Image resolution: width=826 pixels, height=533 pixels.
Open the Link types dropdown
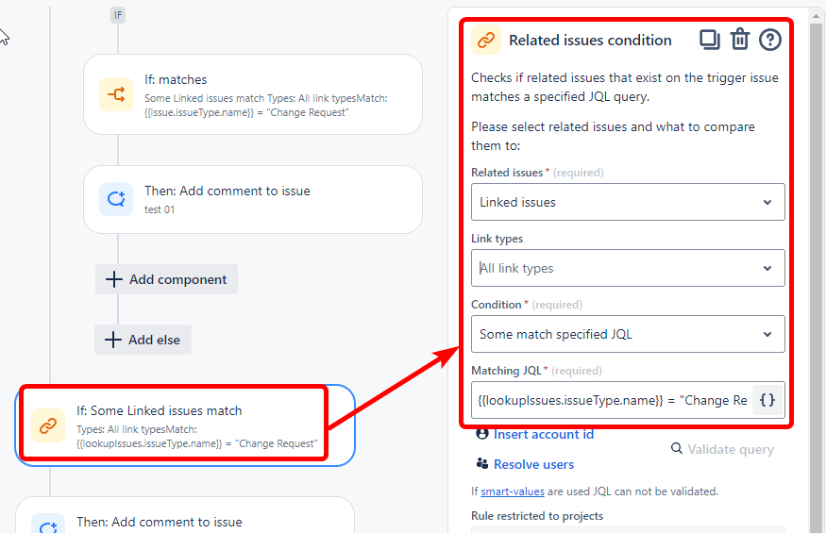(x=628, y=268)
